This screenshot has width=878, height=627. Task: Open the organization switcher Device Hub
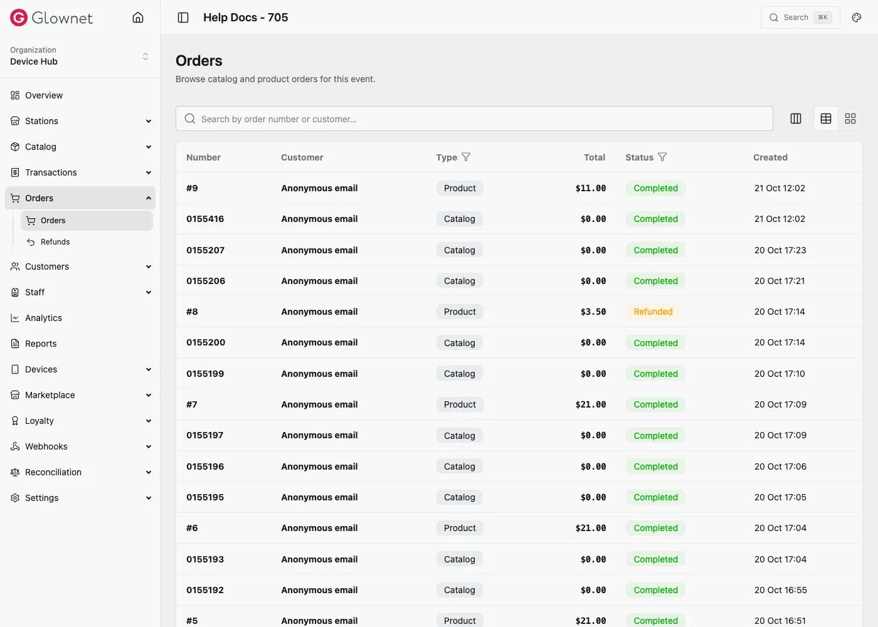[x=80, y=56]
